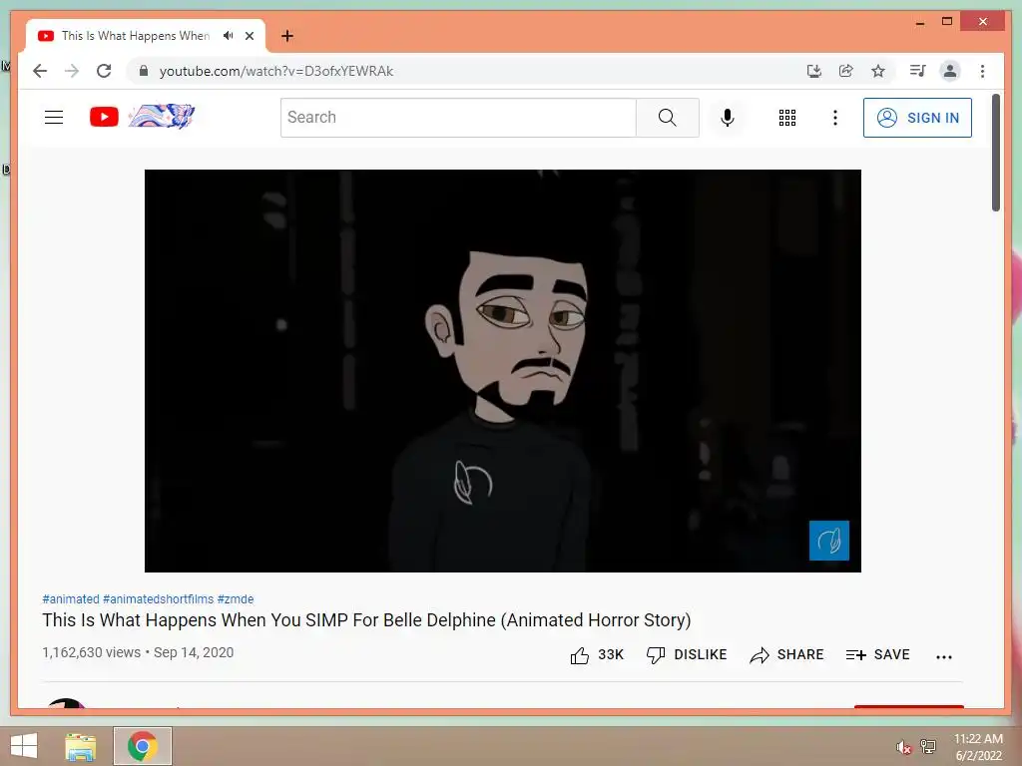Go to the YouTube home logo
The height and width of the screenshot is (766, 1022).
tap(104, 118)
